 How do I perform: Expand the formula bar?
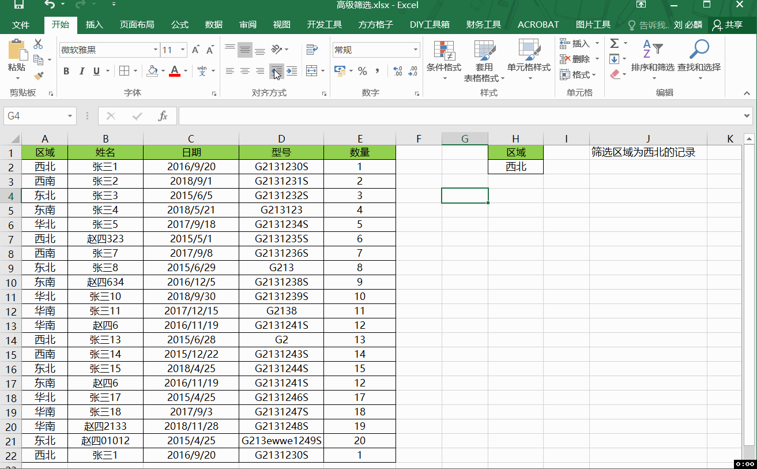pyautogui.click(x=747, y=116)
